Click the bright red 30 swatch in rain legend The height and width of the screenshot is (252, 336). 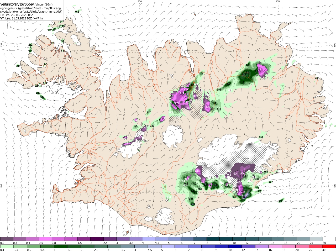pyautogui.click(x=329, y=246)
